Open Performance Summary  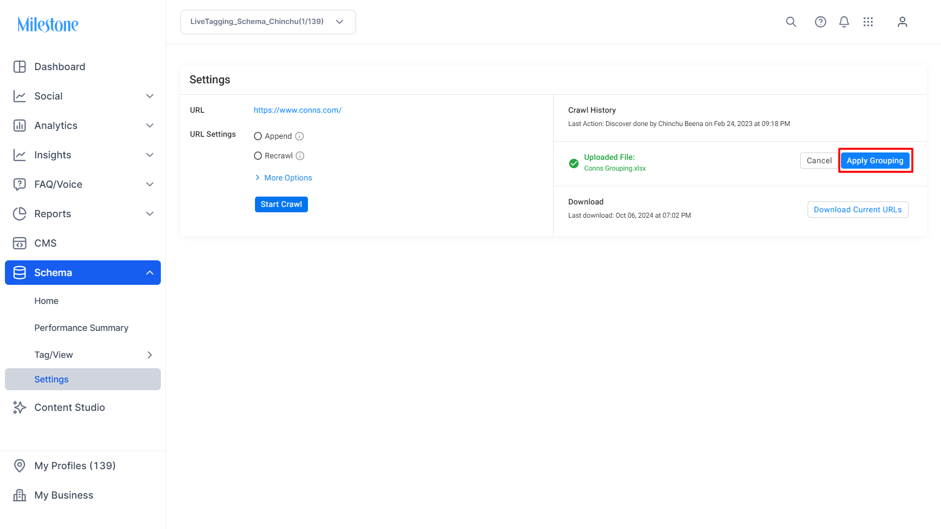click(81, 328)
